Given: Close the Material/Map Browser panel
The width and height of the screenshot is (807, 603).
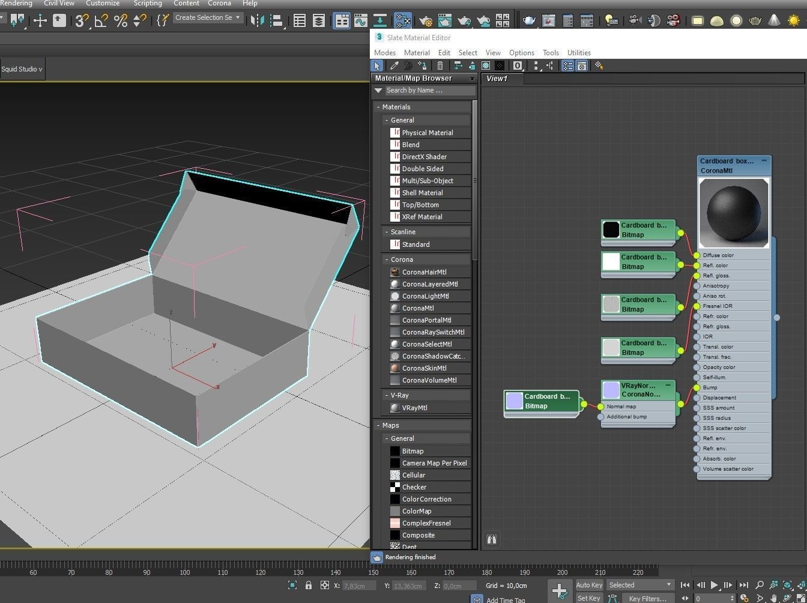Looking at the screenshot, I should (472, 79).
